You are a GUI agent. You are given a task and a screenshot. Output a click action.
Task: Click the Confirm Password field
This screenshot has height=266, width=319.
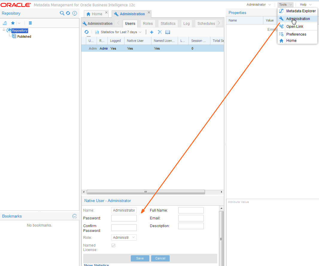tap(124, 228)
